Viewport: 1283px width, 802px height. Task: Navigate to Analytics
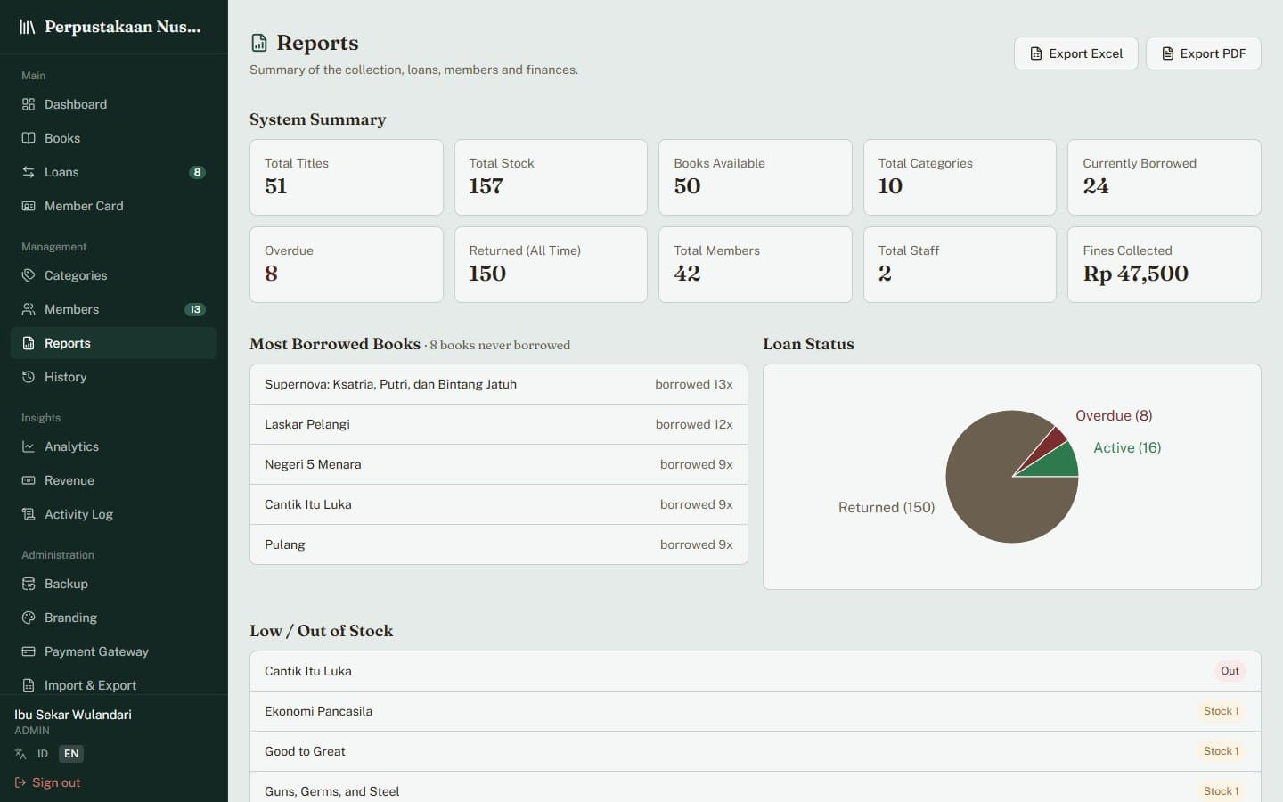pos(113,446)
